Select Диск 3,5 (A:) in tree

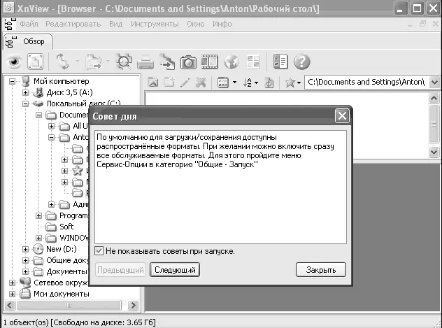coord(70,92)
